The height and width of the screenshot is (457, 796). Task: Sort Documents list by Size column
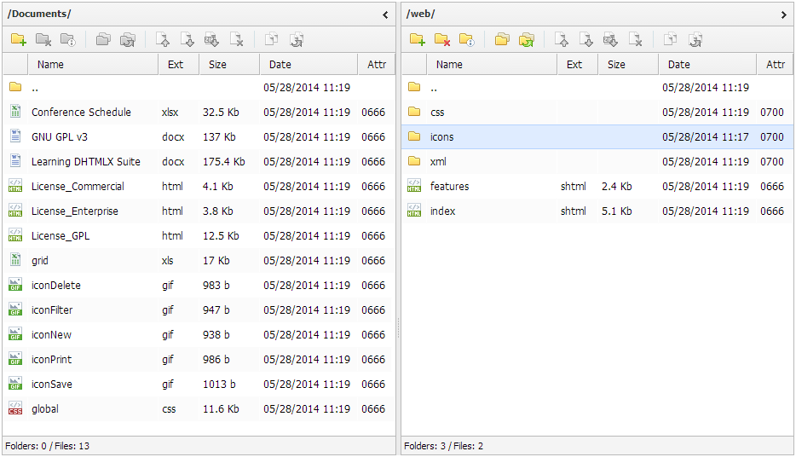pos(229,65)
